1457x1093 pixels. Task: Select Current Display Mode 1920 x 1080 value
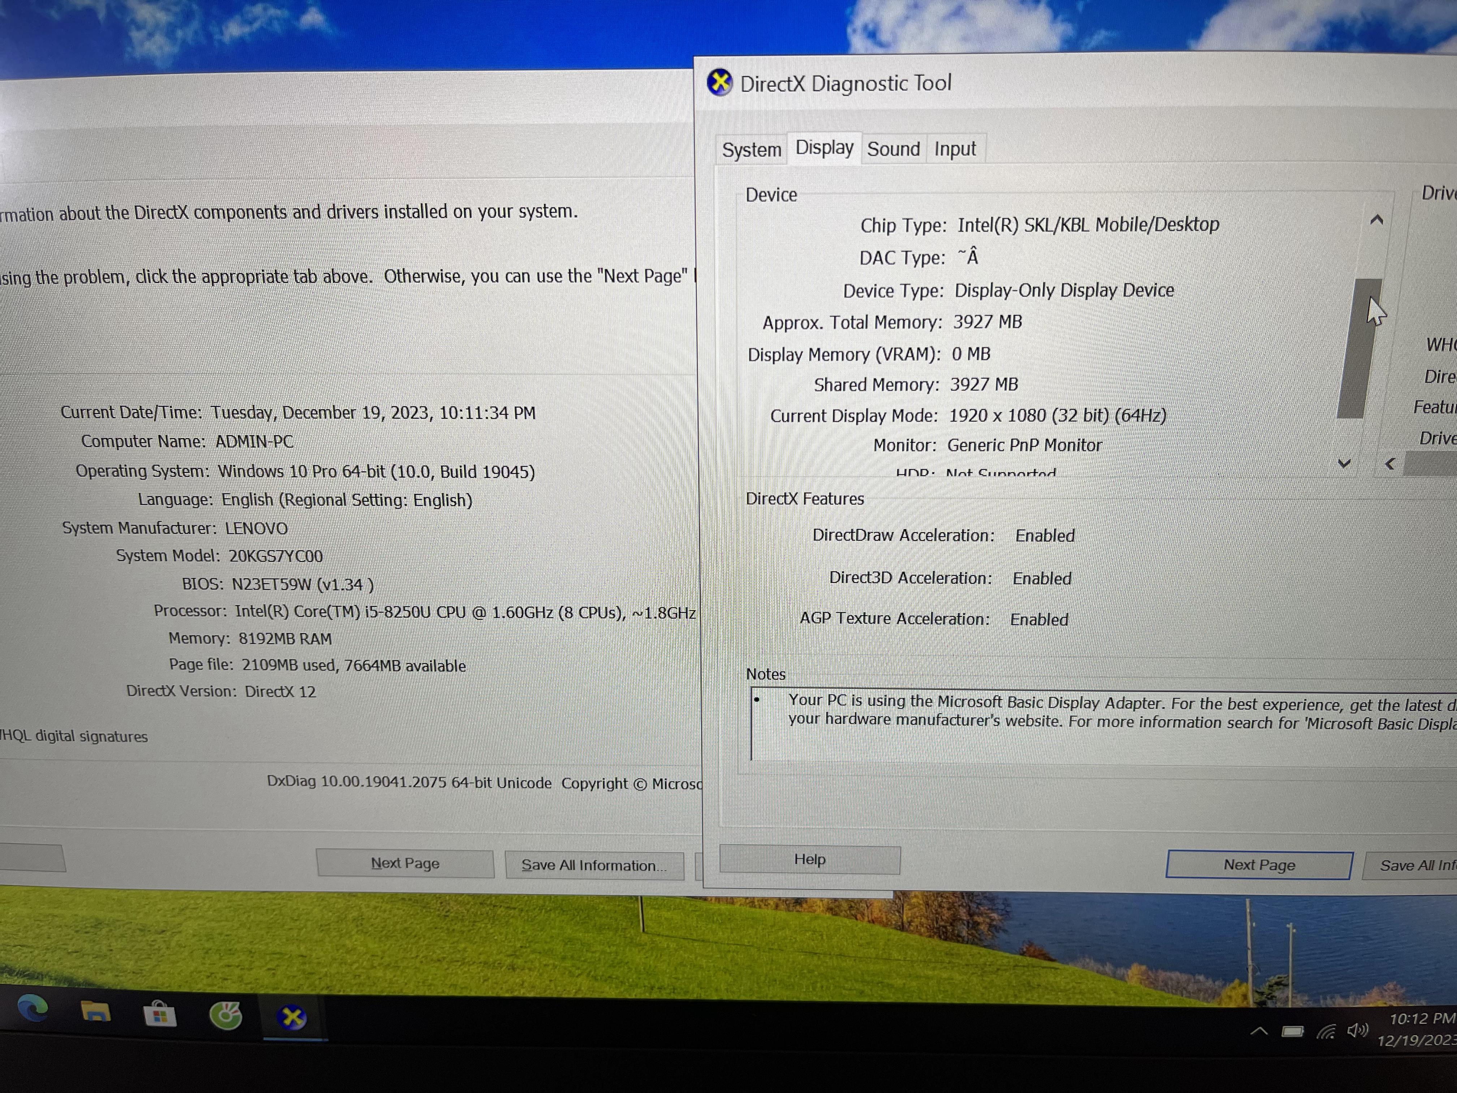click(1057, 415)
